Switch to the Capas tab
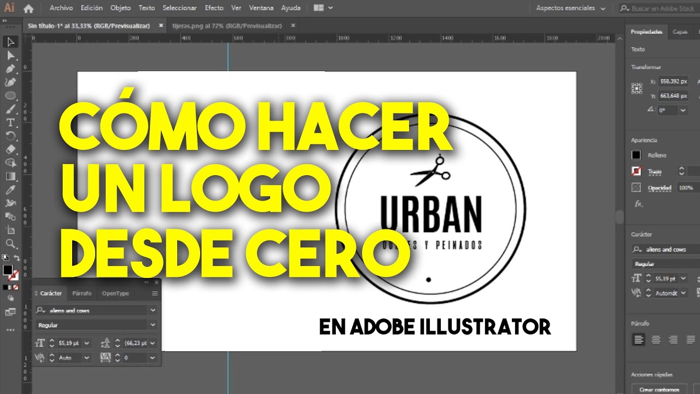Screen dimensions: 700x394 [x=680, y=32]
